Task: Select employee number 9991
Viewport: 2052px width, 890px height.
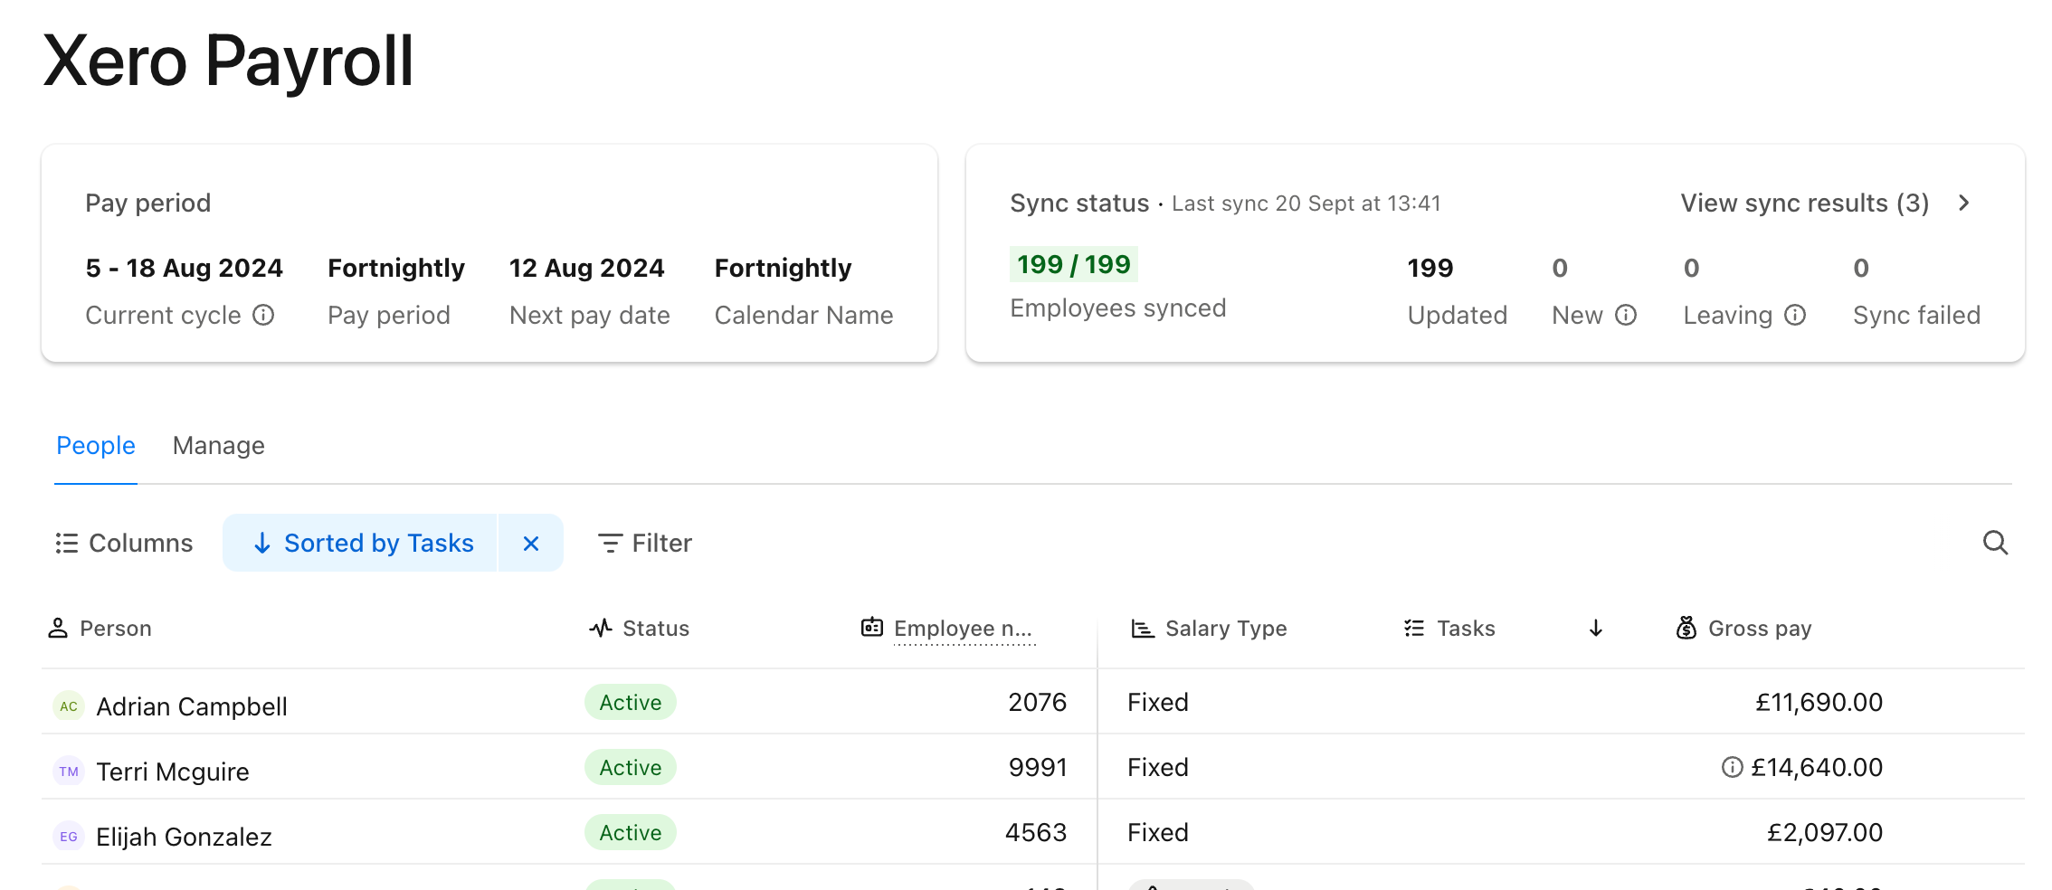Action: click(1038, 767)
